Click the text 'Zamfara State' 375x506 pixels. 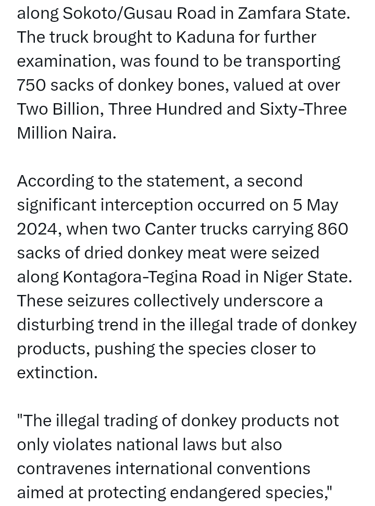click(293, 13)
